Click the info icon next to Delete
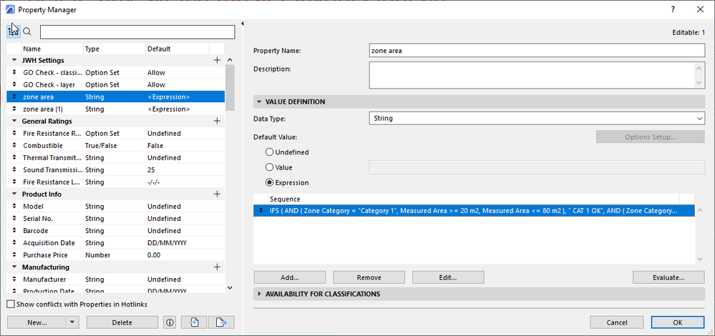715x336 pixels. 170,322
